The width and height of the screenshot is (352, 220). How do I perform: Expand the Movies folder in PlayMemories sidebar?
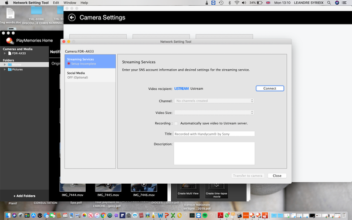tap(5, 65)
